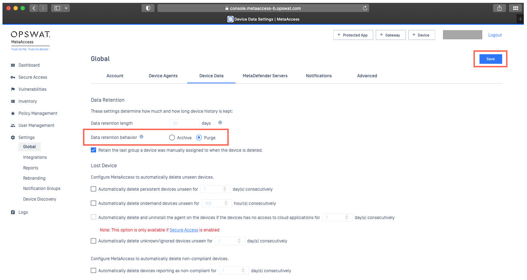This screenshot has height=280, width=527.
Task: Open Dashboard from the sidebar grid icon
Action: [13, 65]
